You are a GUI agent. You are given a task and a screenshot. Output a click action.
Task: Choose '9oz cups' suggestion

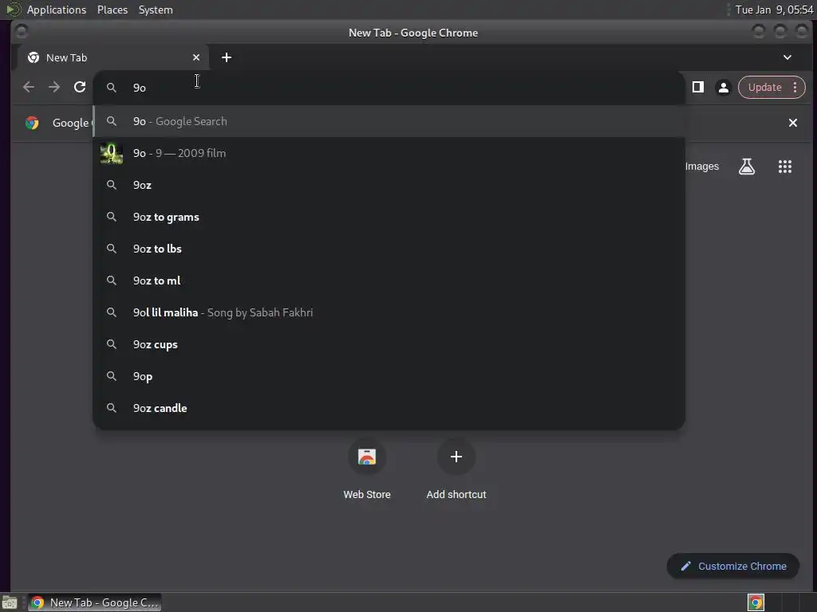click(389, 344)
